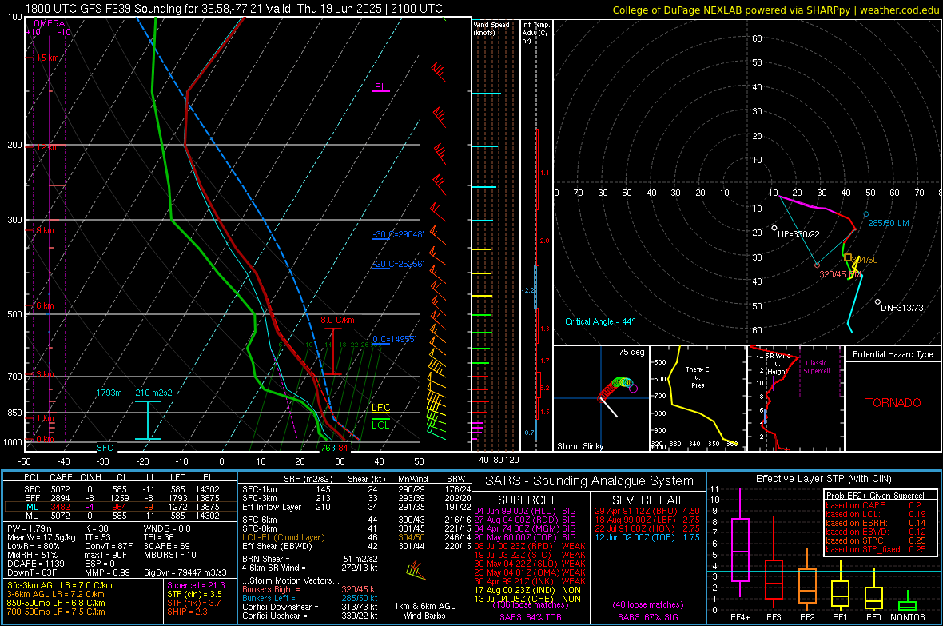Click the cyan 210 m2s2 label

click(153, 393)
